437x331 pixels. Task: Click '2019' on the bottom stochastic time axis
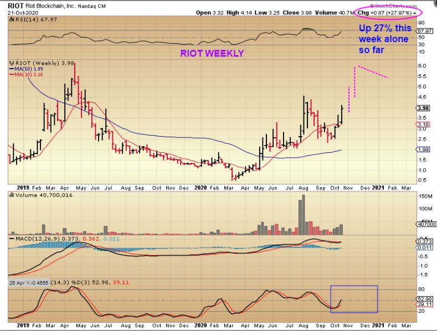(x=23, y=325)
